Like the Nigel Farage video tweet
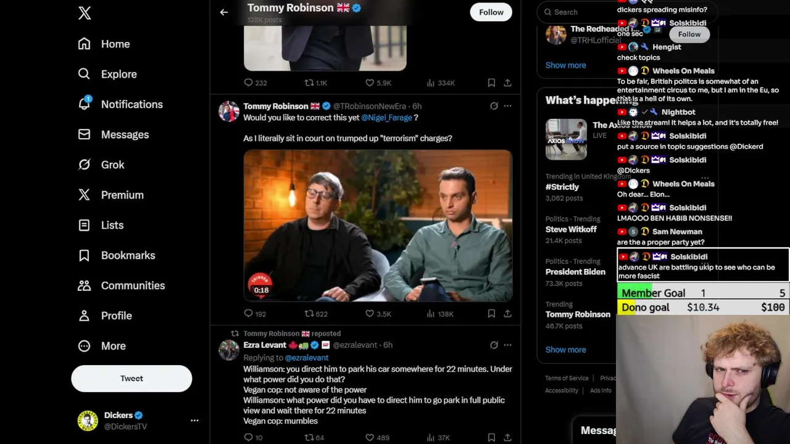 click(x=370, y=314)
